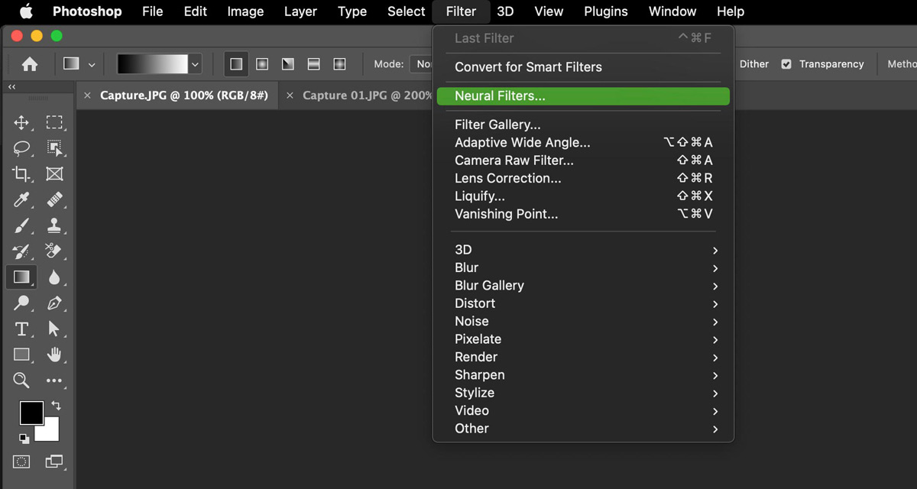
Task: Open Filter Gallery
Action: pyautogui.click(x=583, y=125)
